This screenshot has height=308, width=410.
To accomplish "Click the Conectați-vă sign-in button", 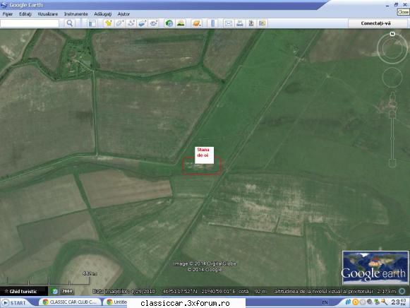I will 375,23.
